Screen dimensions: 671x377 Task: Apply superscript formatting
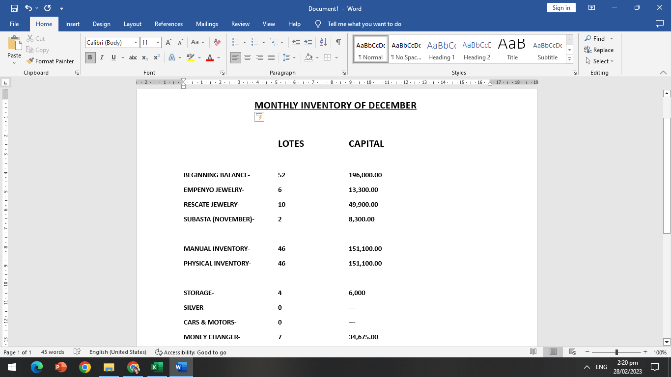(156, 57)
